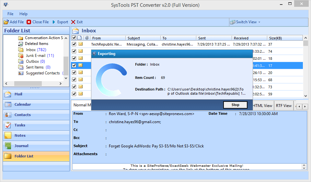Toggle checkbox of the 74 KB email row

click(x=74, y=51)
